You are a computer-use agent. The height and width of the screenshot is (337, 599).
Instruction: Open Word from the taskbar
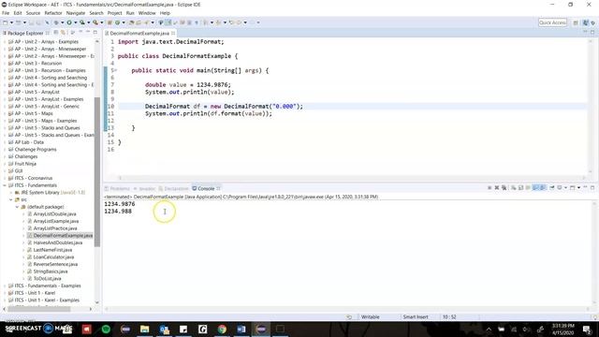point(241,329)
